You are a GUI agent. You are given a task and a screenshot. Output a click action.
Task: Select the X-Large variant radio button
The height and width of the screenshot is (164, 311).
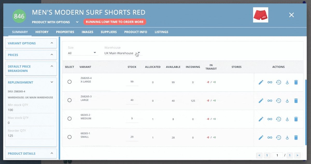click(x=69, y=82)
